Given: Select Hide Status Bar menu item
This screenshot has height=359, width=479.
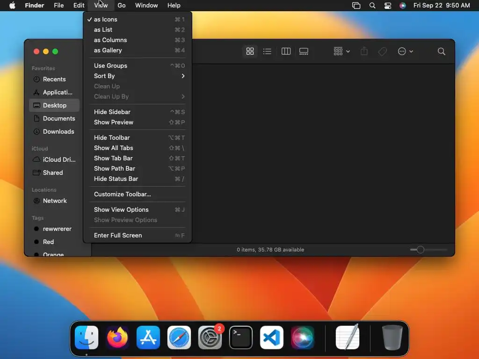Looking at the screenshot, I should click(x=138, y=179).
